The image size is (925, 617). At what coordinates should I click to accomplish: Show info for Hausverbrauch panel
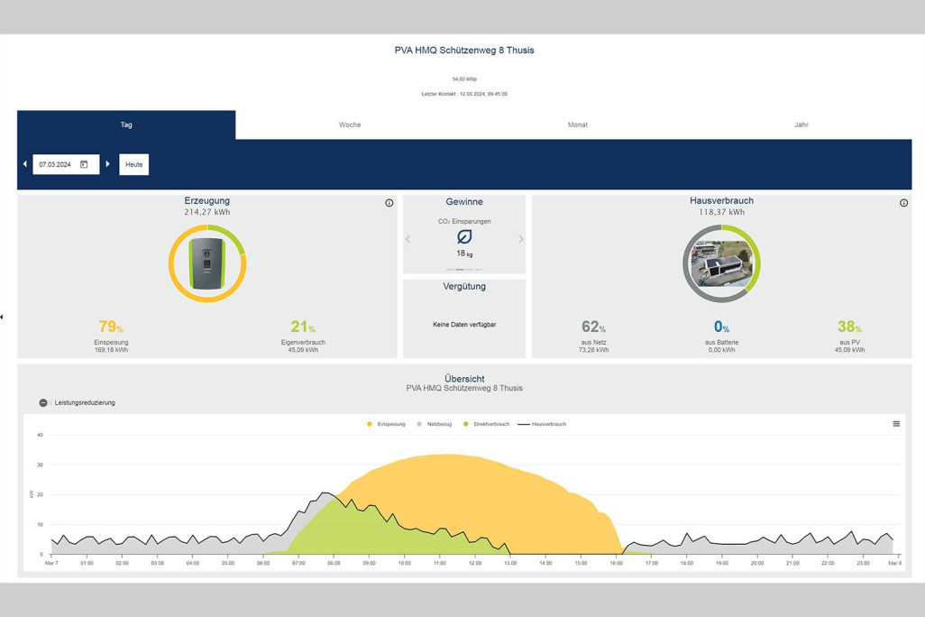[x=903, y=203]
